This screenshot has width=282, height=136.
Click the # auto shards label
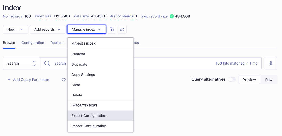coord(122,16)
